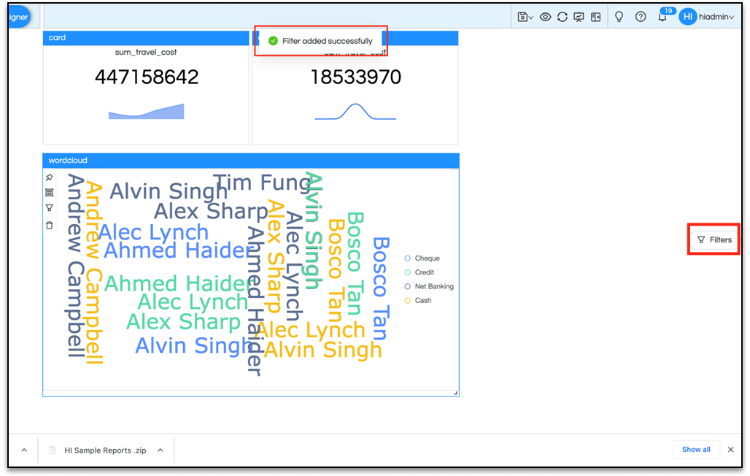
Task: Click the lightbulb tips icon
Action: pyautogui.click(x=619, y=17)
